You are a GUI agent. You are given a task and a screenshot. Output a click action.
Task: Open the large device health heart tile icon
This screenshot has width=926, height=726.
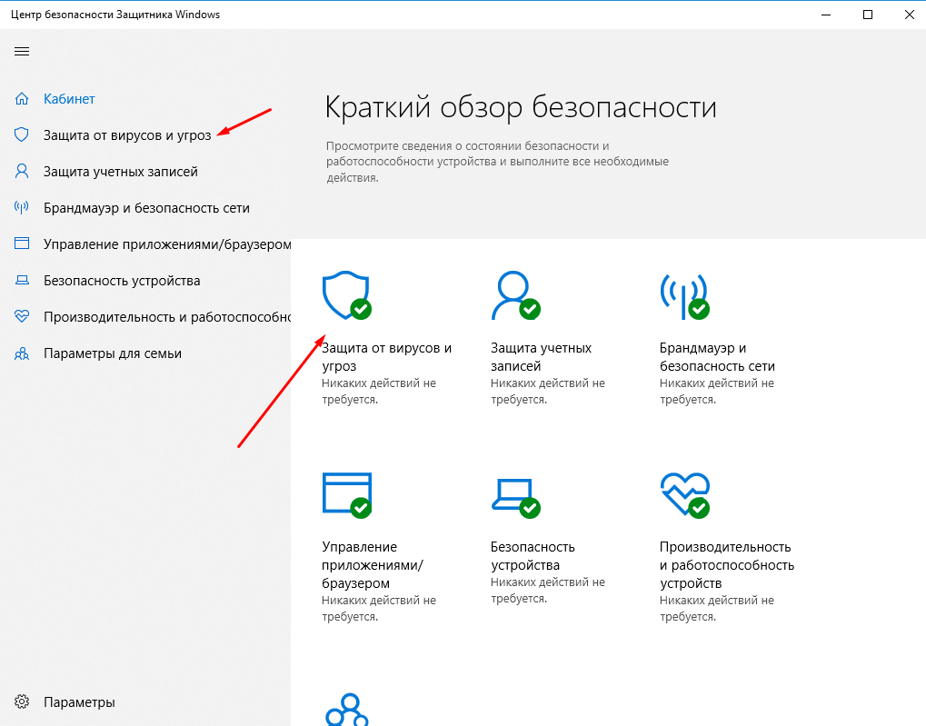pos(684,495)
